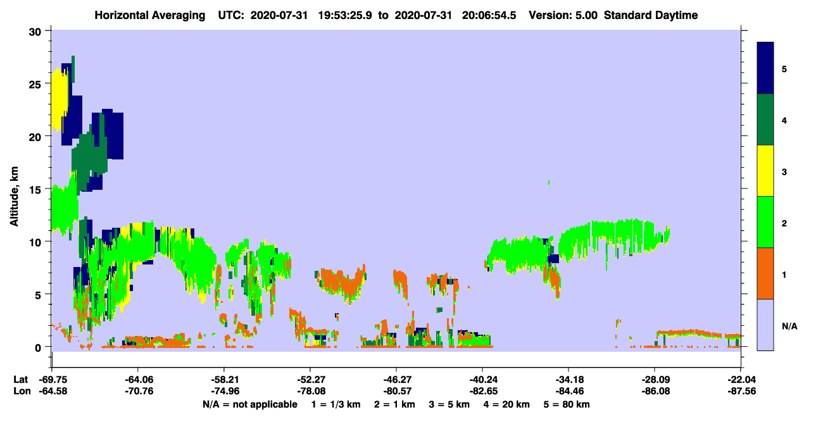Click legend text '5 = 80 km'

click(x=568, y=404)
